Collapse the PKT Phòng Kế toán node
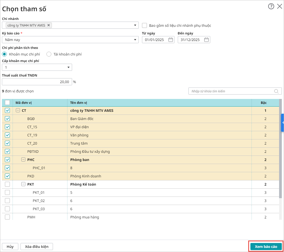This screenshot has width=284, height=252. (23, 184)
